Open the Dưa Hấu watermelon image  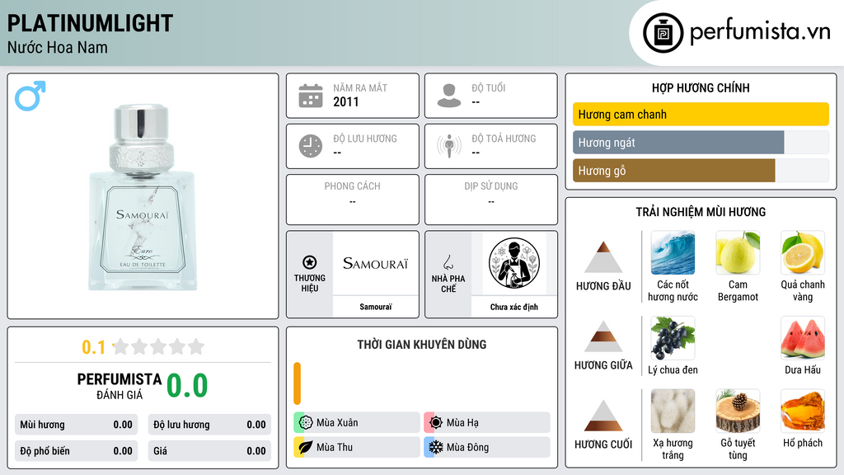point(803,337)
